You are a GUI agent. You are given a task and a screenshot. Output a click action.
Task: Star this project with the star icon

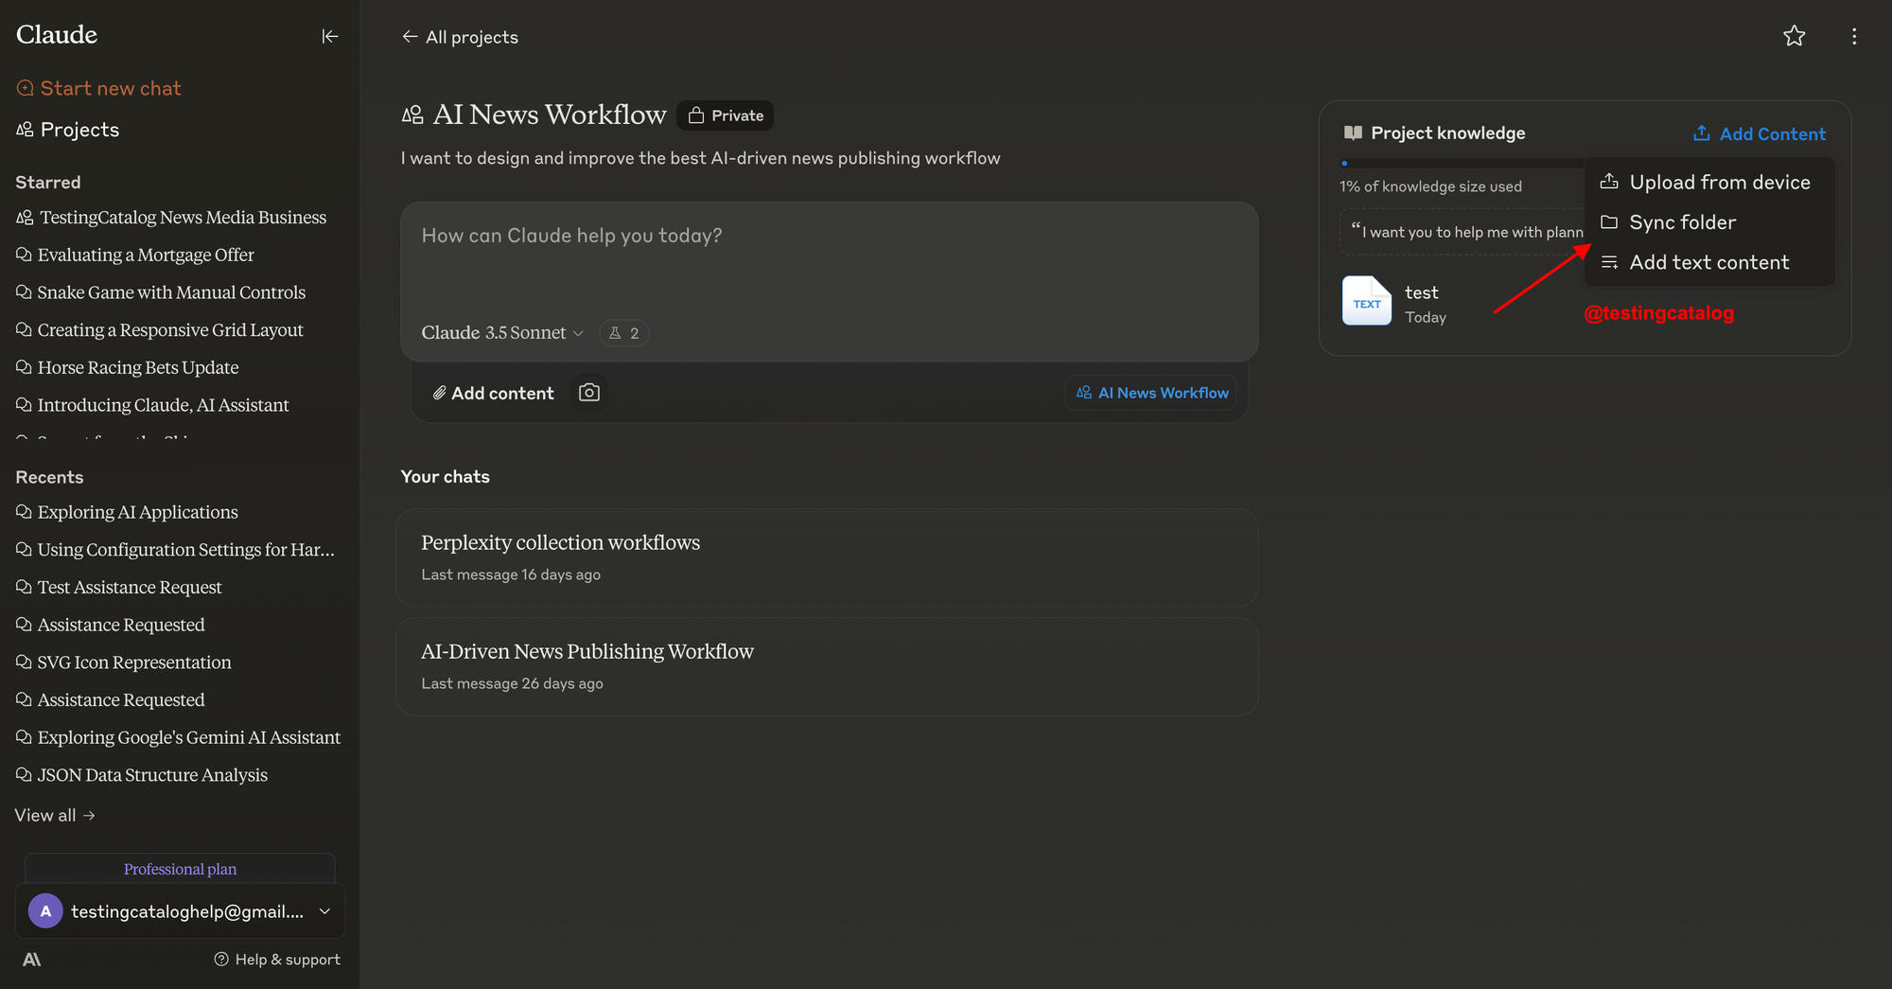coord(1794,36)
